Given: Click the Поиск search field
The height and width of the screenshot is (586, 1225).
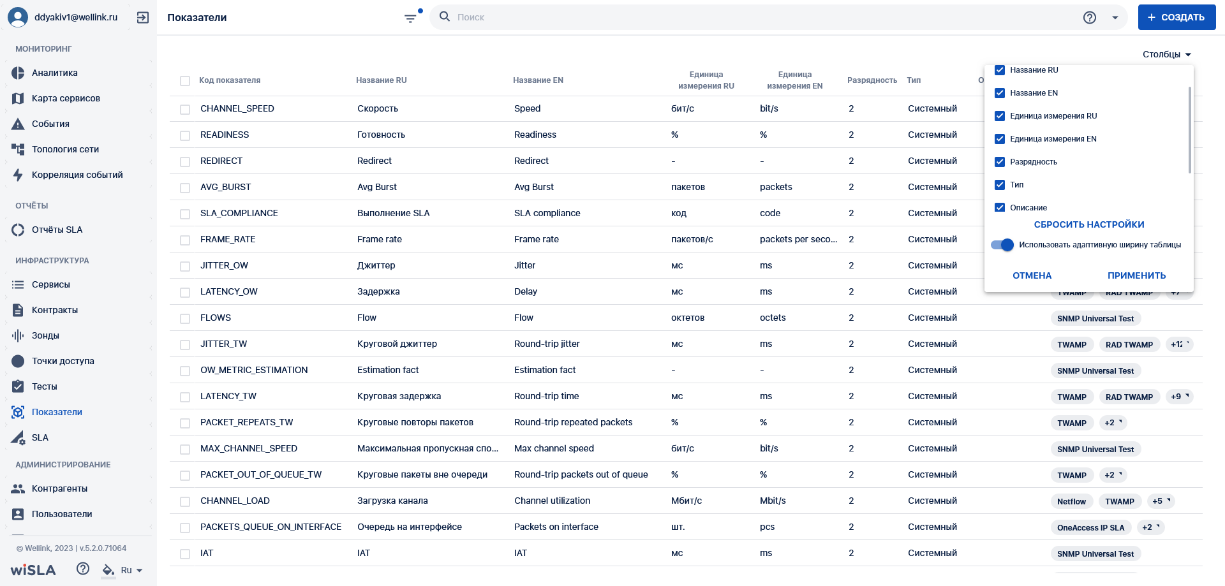Looking at the screenshot, I should [x=766, y=17].
